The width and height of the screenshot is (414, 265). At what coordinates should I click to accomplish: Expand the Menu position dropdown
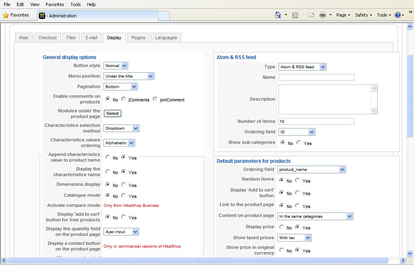[x=129, y=76]
